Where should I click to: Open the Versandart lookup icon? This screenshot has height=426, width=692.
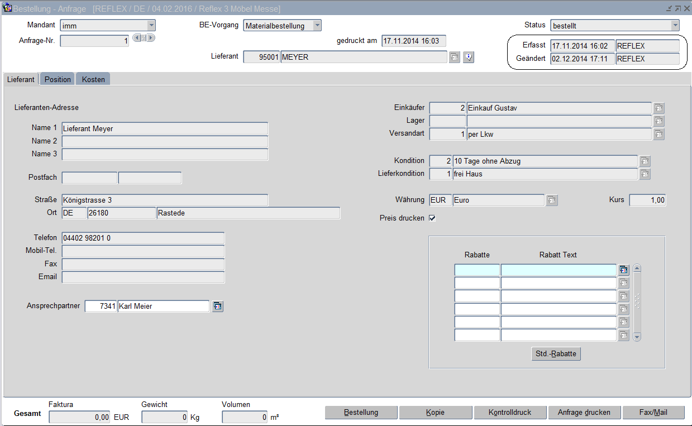click(x=659, y=135)
